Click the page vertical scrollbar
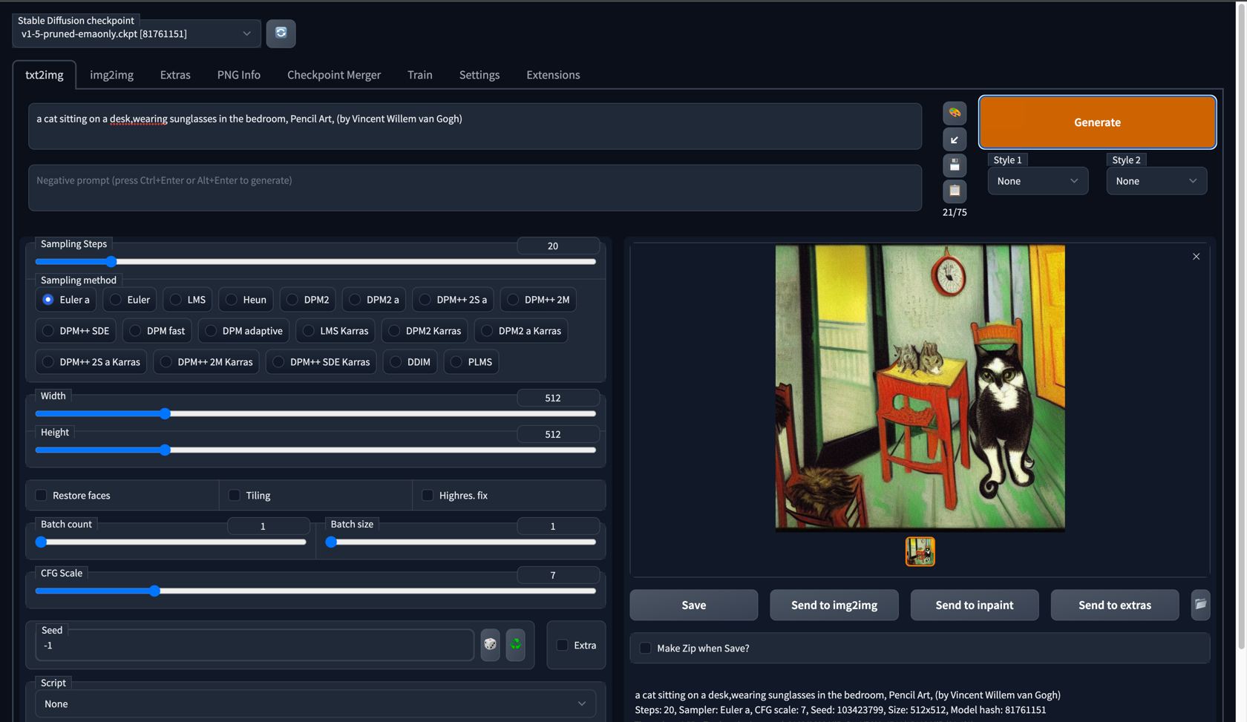 tap(1240, 325)
